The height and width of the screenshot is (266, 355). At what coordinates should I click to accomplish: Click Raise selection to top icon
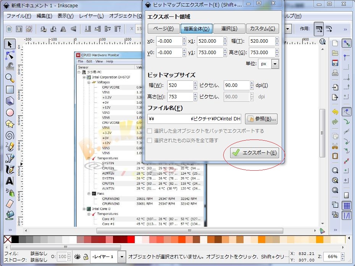pyautogui.click(x=118, y=29)
